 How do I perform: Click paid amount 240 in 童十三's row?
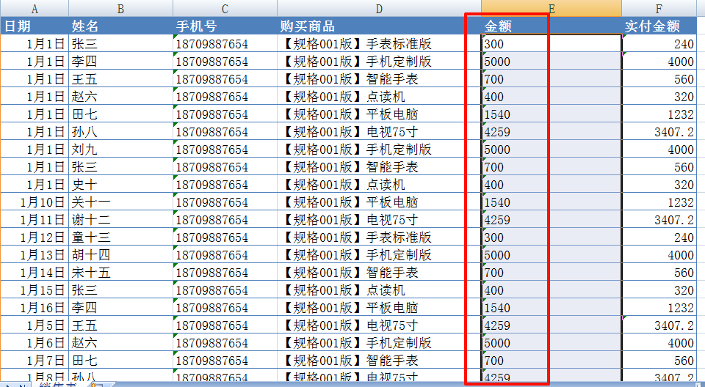tap(659, 237)
